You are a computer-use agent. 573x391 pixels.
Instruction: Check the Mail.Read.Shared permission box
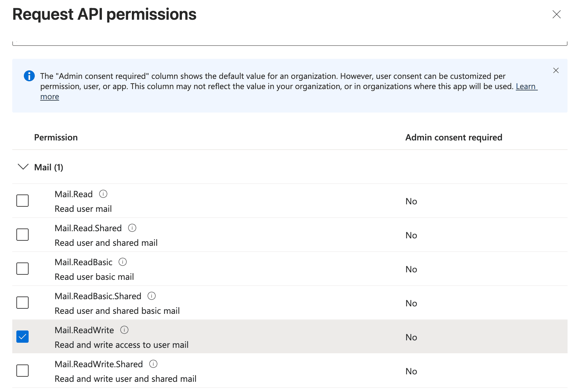pos(22,235)
